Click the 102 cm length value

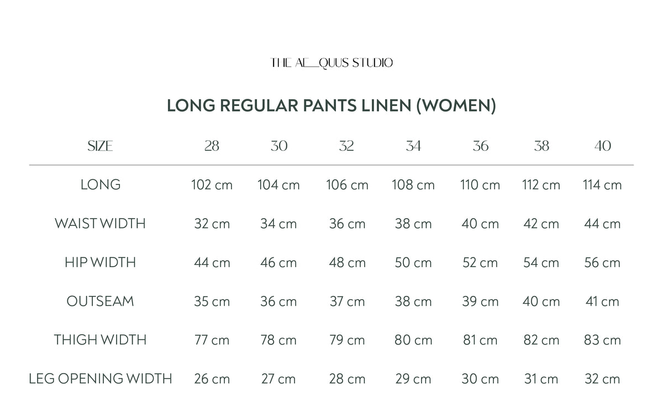(212, 185)
